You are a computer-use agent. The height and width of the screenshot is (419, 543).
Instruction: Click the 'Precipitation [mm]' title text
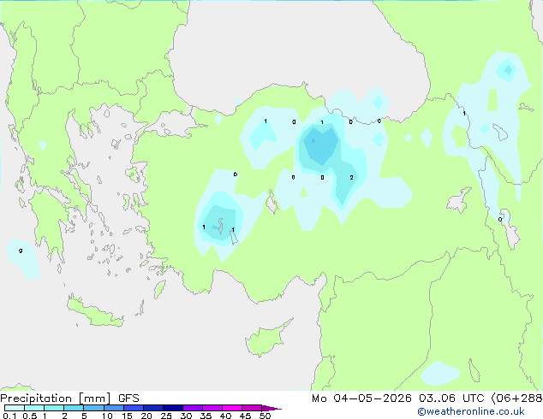coord(56,398)
